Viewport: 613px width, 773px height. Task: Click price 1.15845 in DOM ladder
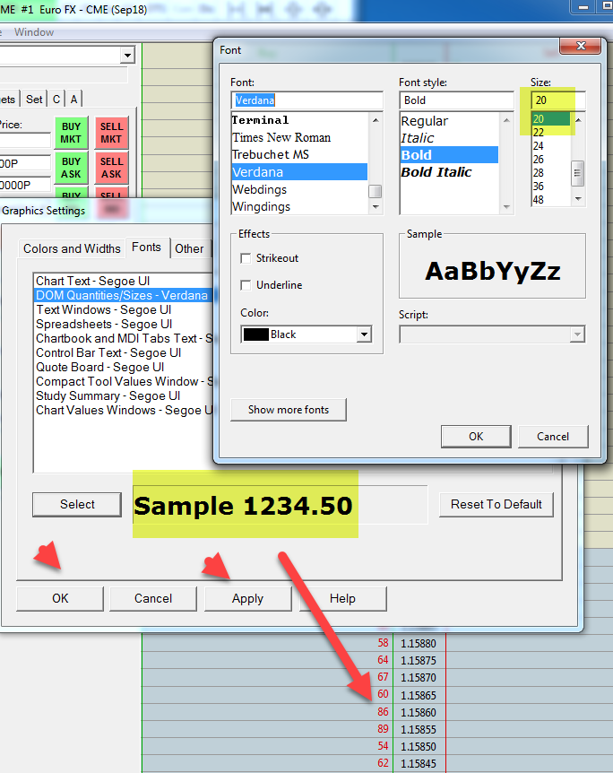pos(419,764)
